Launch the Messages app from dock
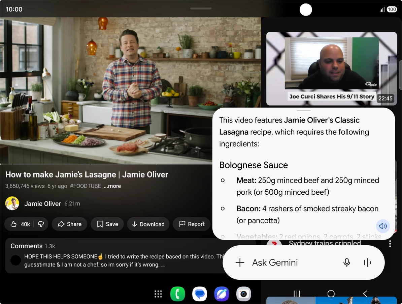Viewport: 402px width, 304px height. [x=200, y=294]
